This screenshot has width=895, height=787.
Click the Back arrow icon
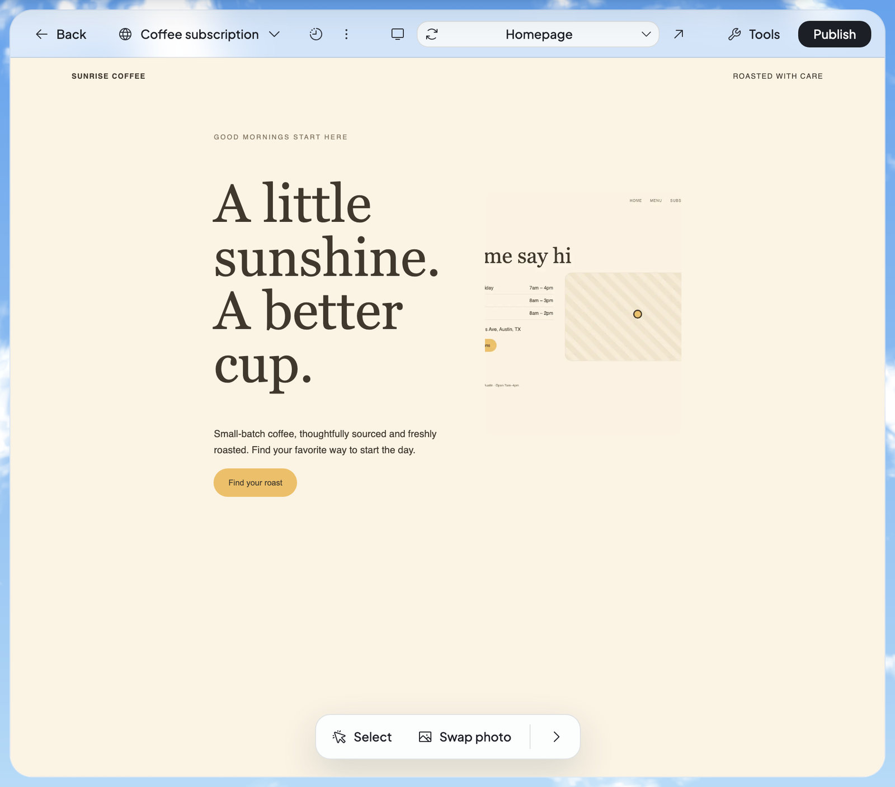tap(42, 34)
